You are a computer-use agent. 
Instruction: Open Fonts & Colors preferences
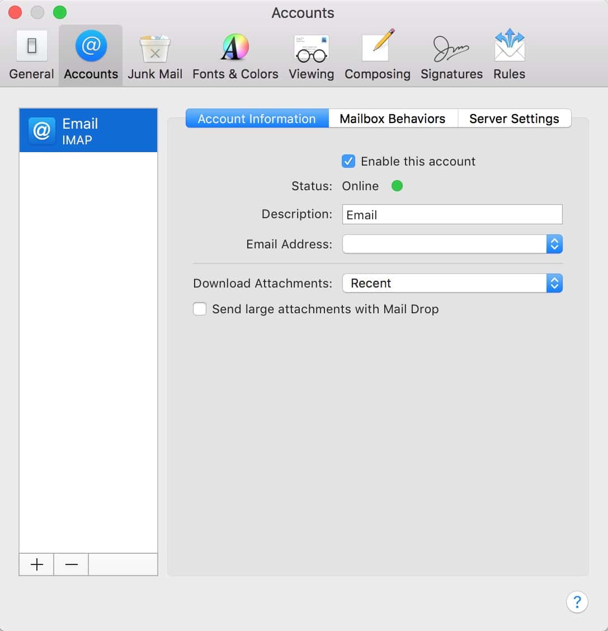(235, 56)
